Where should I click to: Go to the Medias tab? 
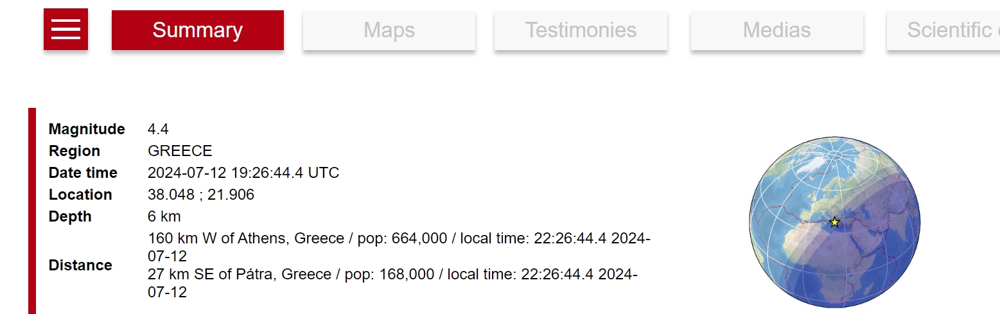776,30
